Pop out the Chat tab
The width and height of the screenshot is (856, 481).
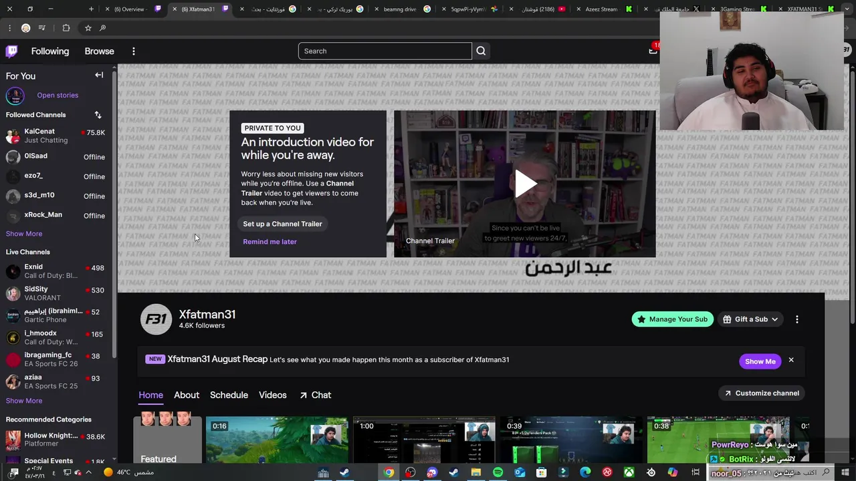[x=315, y=395]
